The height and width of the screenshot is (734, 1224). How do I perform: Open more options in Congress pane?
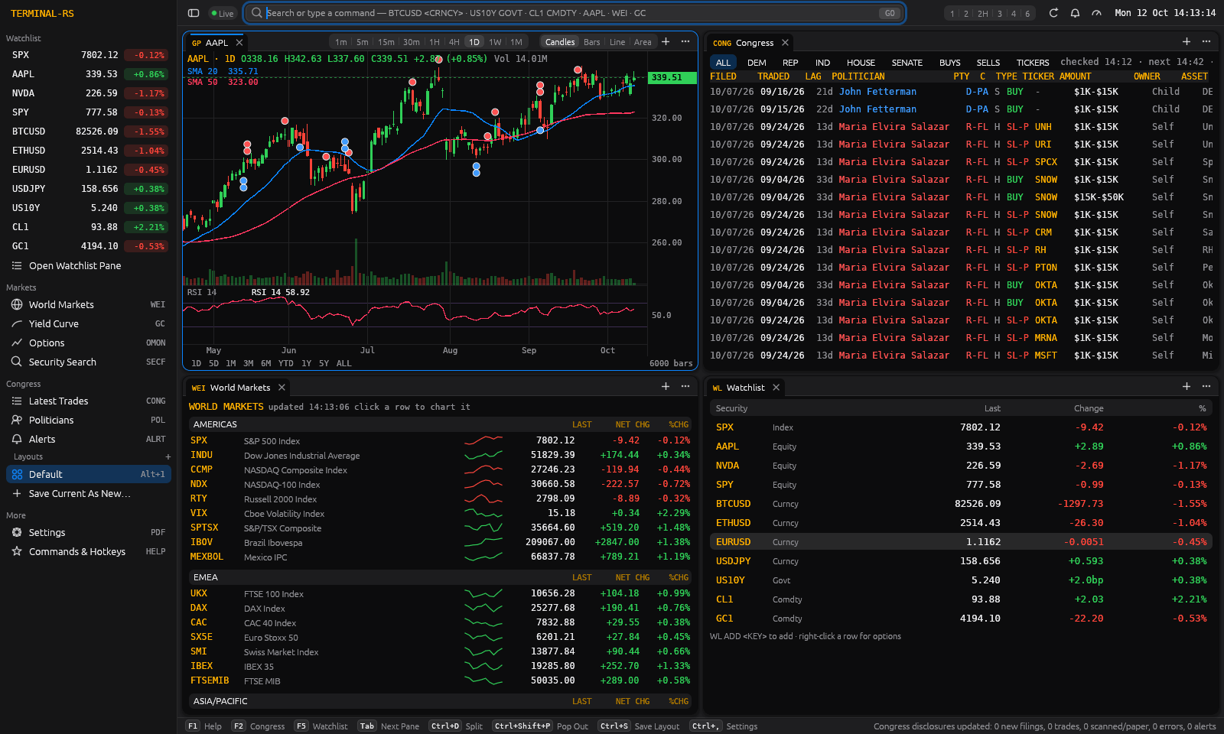1206,42
